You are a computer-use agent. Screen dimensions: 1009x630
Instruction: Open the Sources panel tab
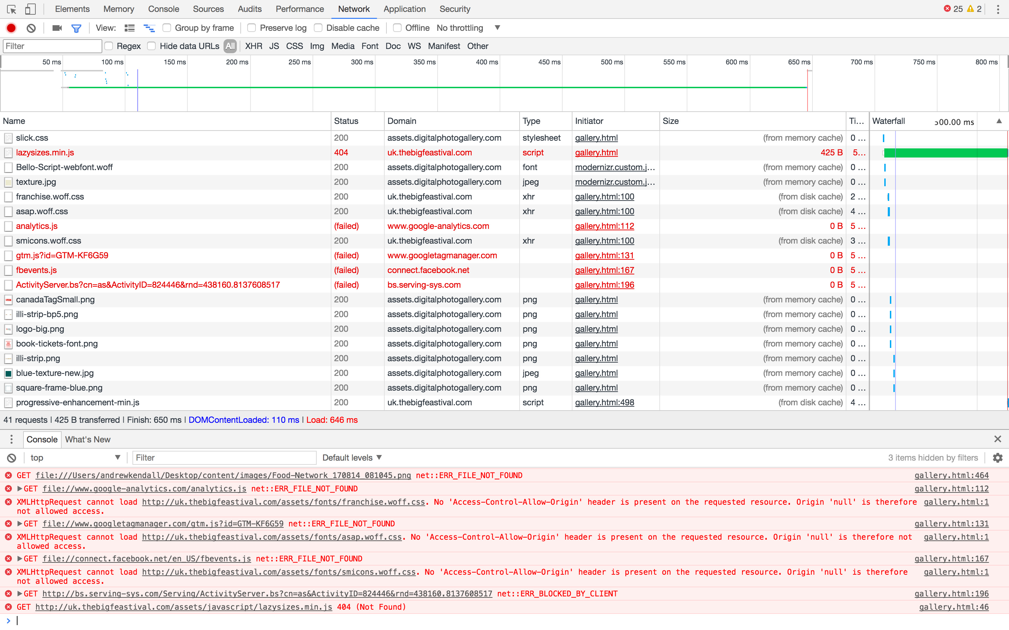[x=208, y=9]
